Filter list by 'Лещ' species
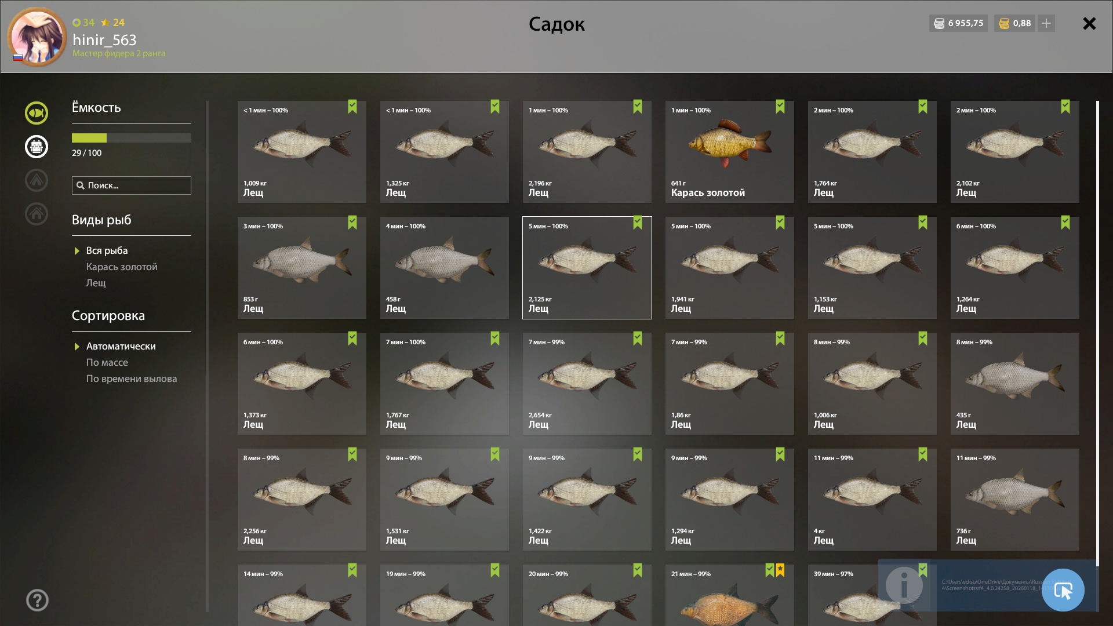The width and height of the screenshot is (1113, 626). click(x=96, y=283)
